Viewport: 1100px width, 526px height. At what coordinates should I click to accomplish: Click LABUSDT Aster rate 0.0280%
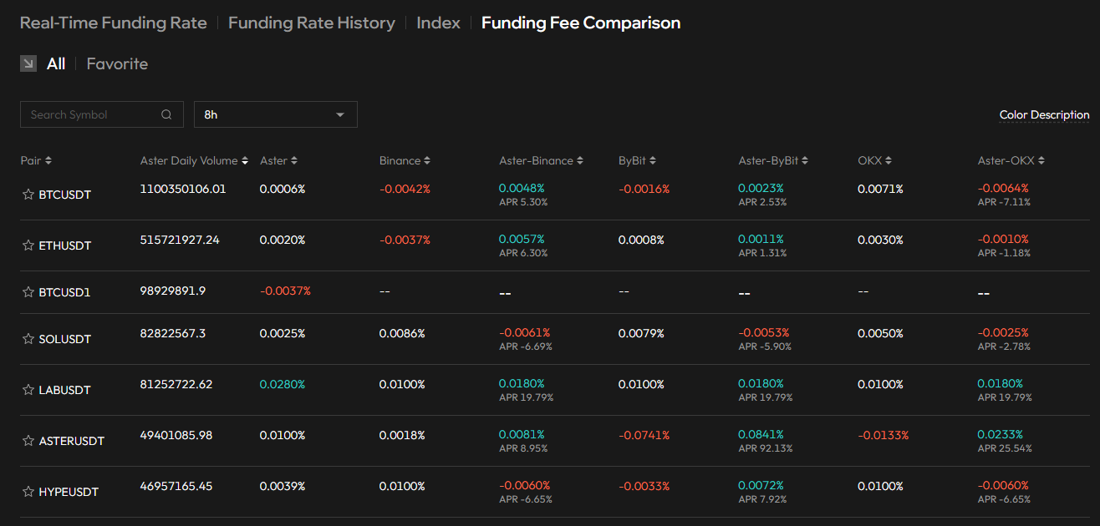click(x=283, y=384)
